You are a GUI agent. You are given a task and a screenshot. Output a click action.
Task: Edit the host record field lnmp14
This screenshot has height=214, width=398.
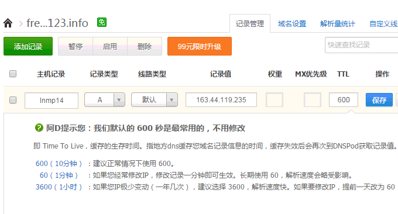tap(52, 101)
